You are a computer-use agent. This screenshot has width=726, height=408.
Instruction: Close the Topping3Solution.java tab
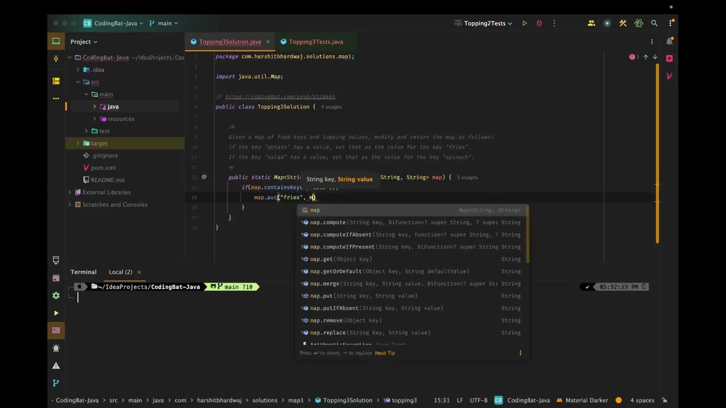coord(268,42)
